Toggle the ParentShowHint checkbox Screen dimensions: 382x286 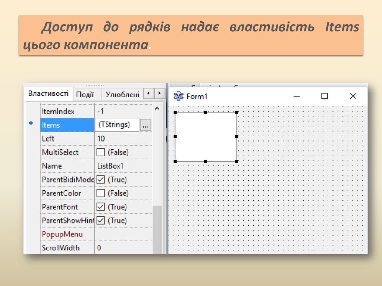pyautogui.click(x=100, y=220)
